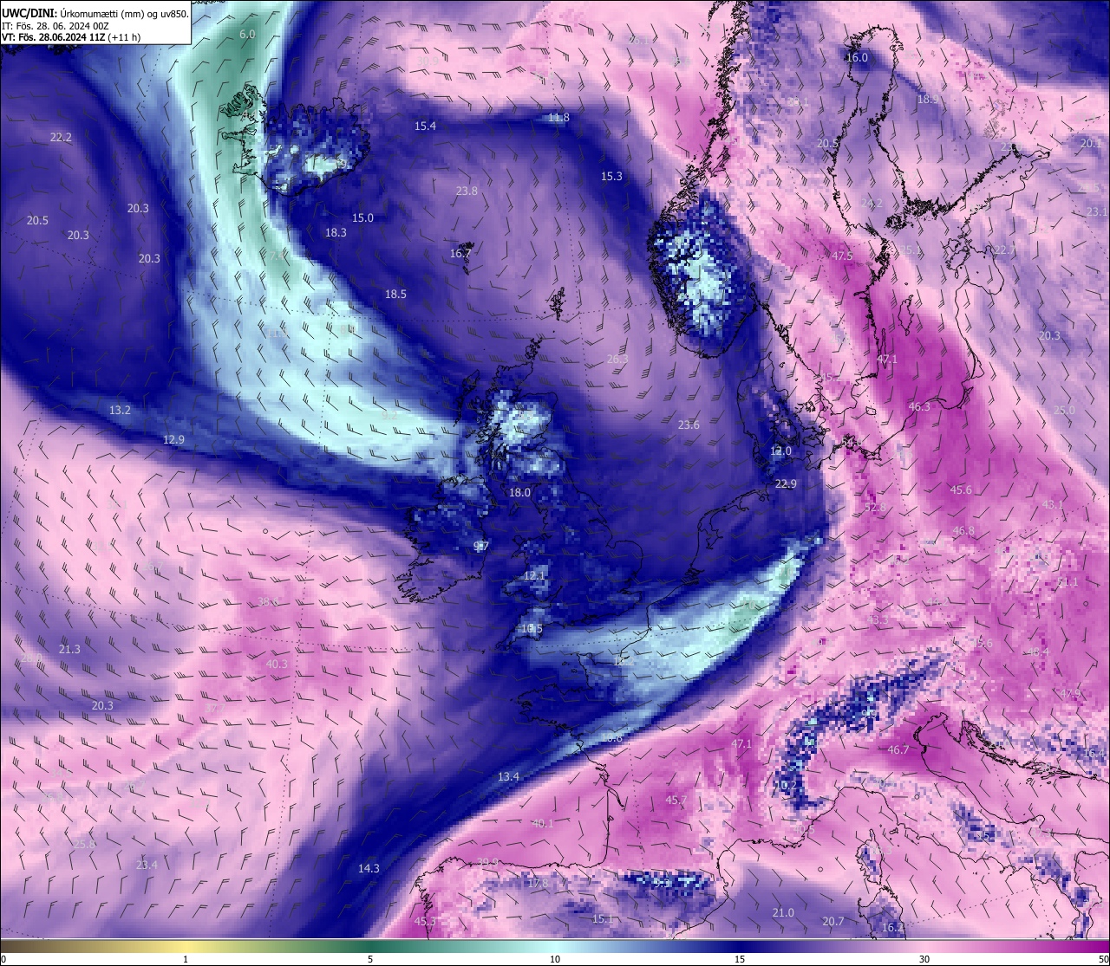Screen dimensions: 1110x966
Task: Click the 21.3 value label
Action: click(69, 649)
